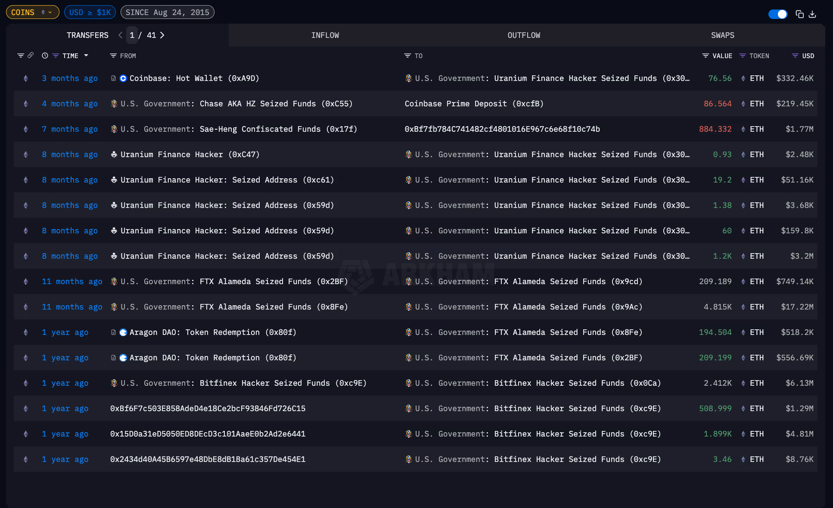Click the download export icon
Image resolution: width=833 pixels, height=508 pixels.
(x=812, y=14)
